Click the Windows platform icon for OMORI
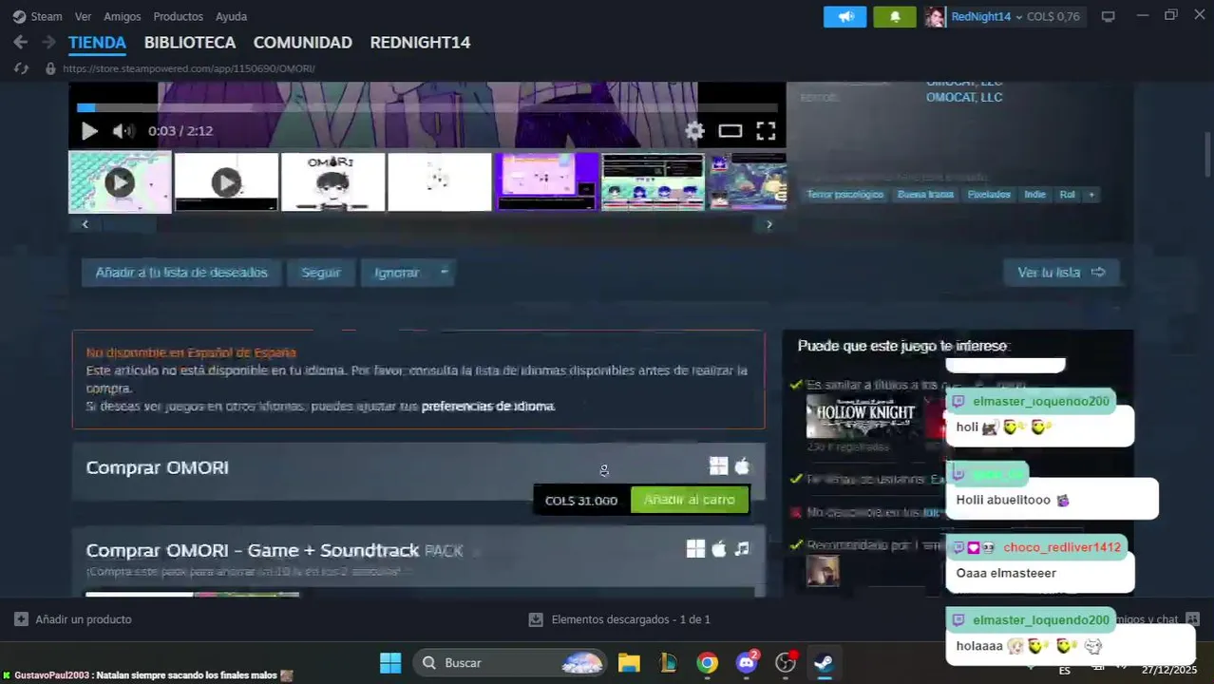This screenshot has height=684, width=1214. (718, 465)
